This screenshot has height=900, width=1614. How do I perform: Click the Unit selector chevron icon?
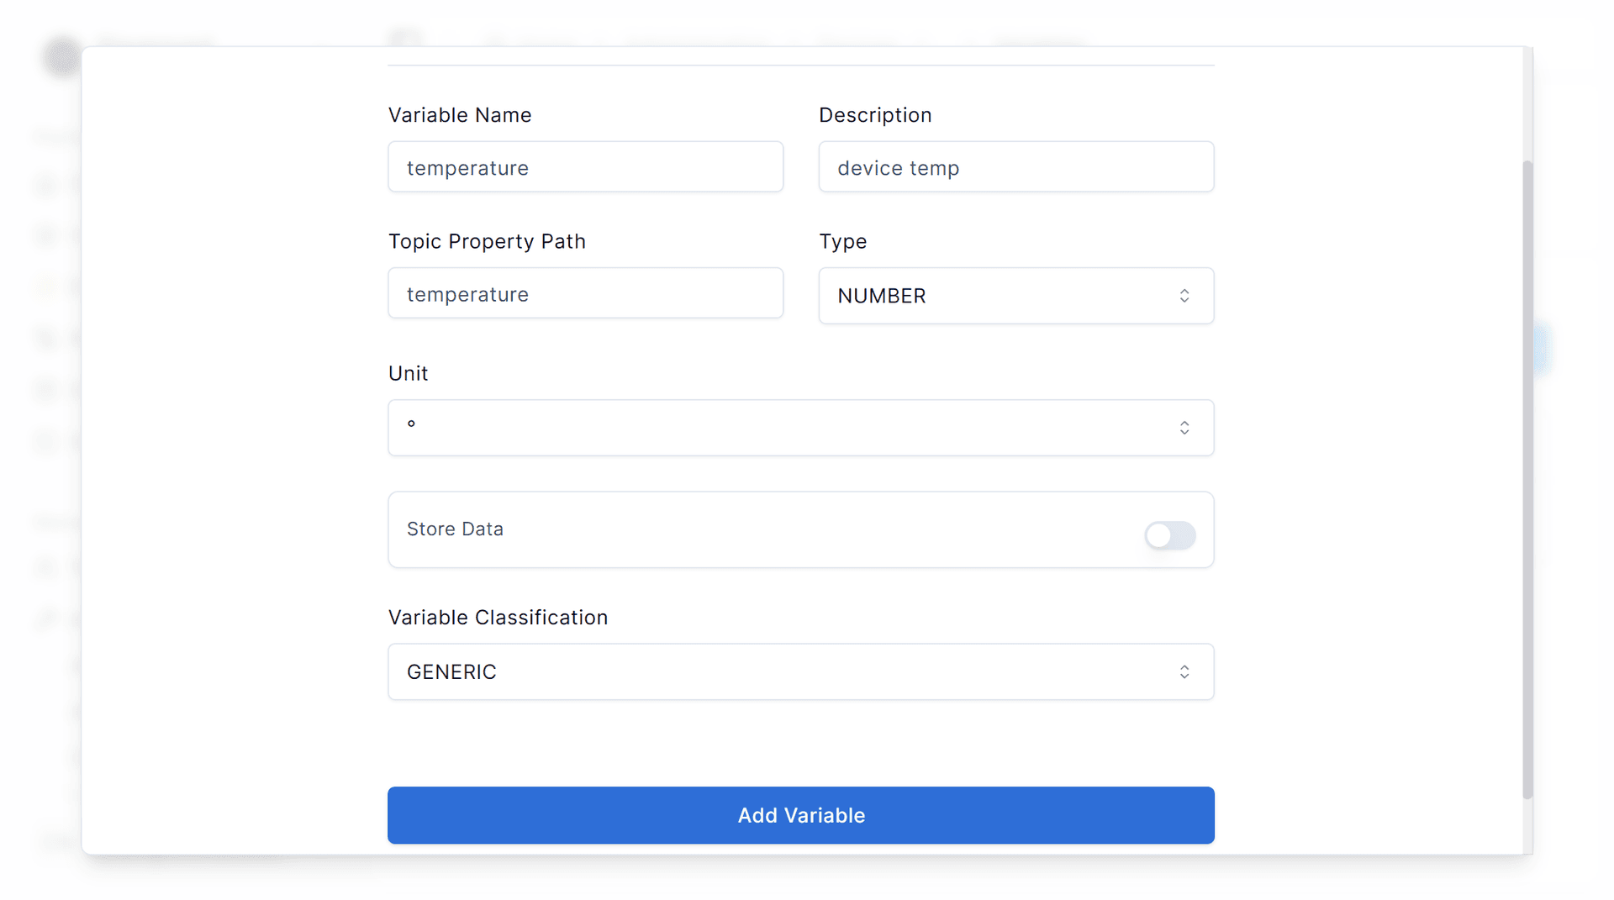tap(1184, 428)
